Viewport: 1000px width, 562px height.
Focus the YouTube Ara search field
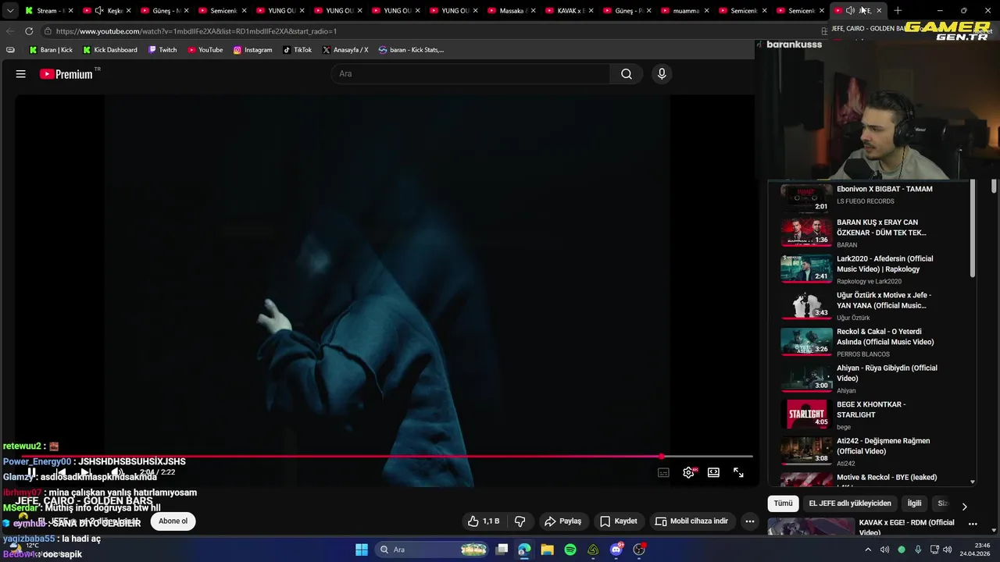tap(471, 74)
